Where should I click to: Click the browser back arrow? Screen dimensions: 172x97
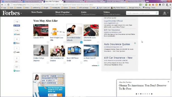pyautogui.click(x=2, y=5)
